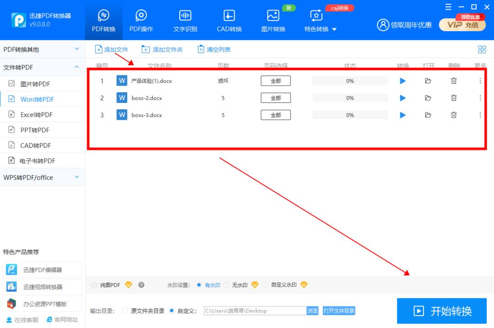Click the grid layout icon above the file list
Image resolution: width=494 pixels, height=328 pixels.
[481, 49]
